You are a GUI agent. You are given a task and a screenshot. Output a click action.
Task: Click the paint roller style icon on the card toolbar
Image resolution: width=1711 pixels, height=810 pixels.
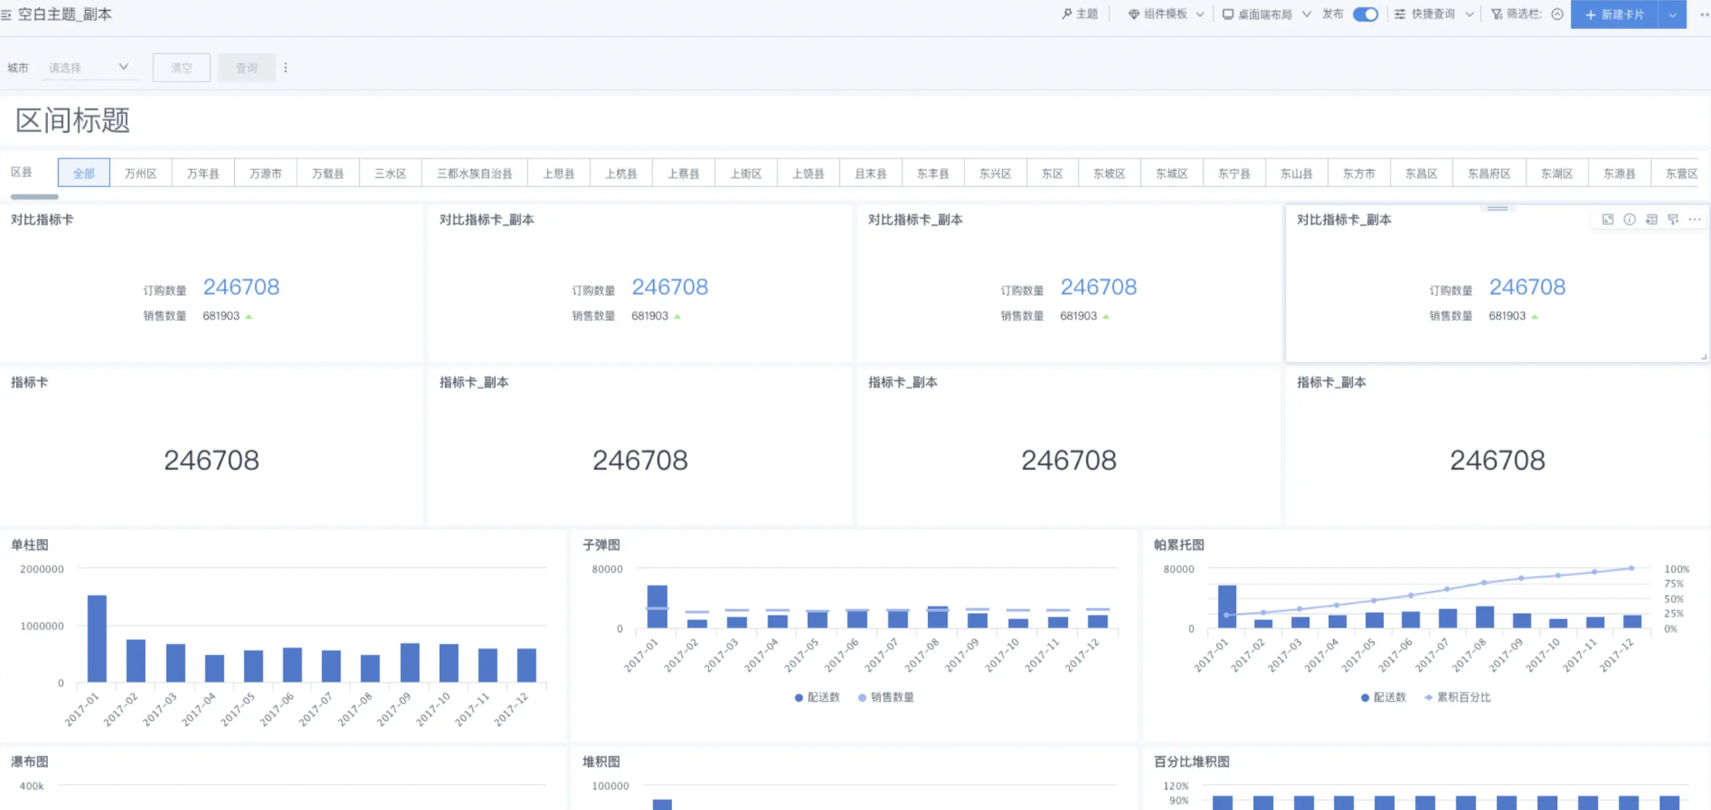point(1673,220)
